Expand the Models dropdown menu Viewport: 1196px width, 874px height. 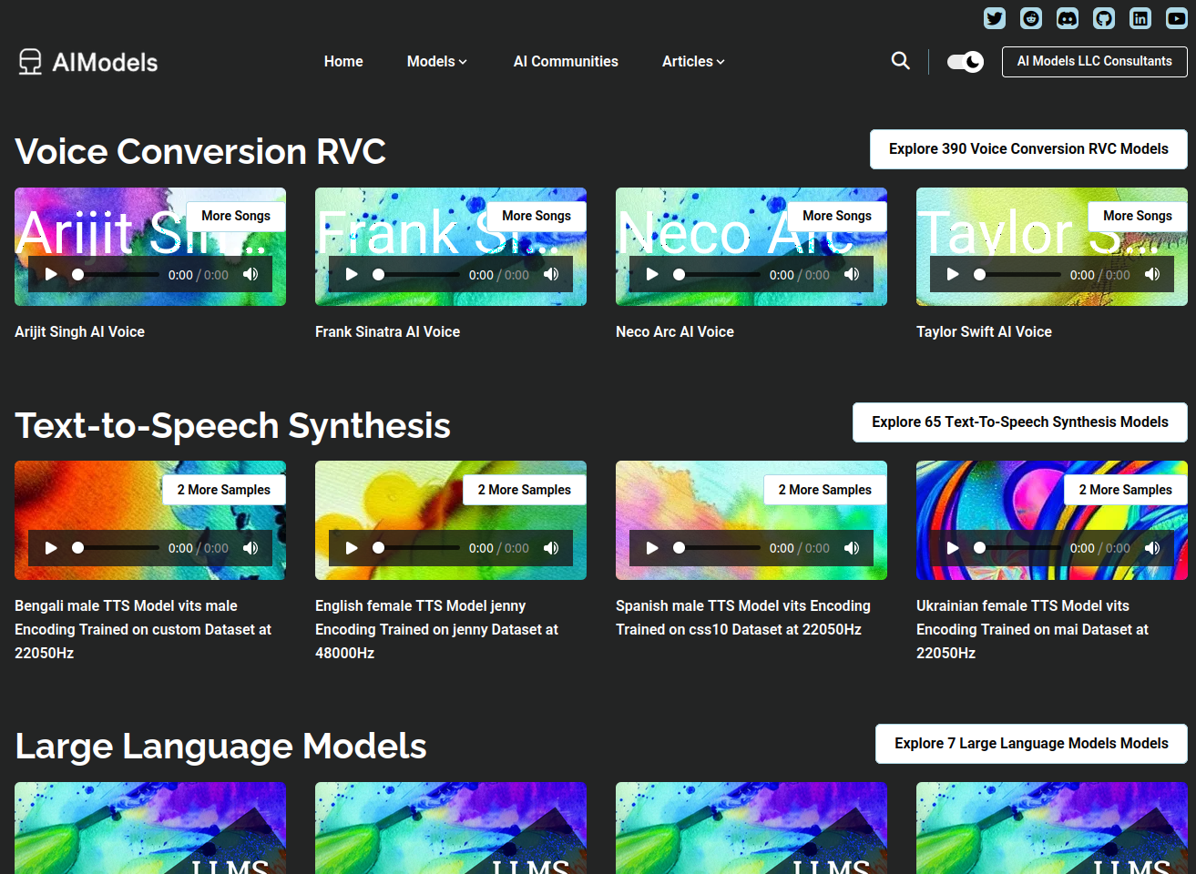coord(436,61)
